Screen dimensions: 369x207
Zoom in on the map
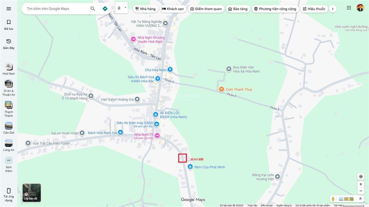click(361, 184)
